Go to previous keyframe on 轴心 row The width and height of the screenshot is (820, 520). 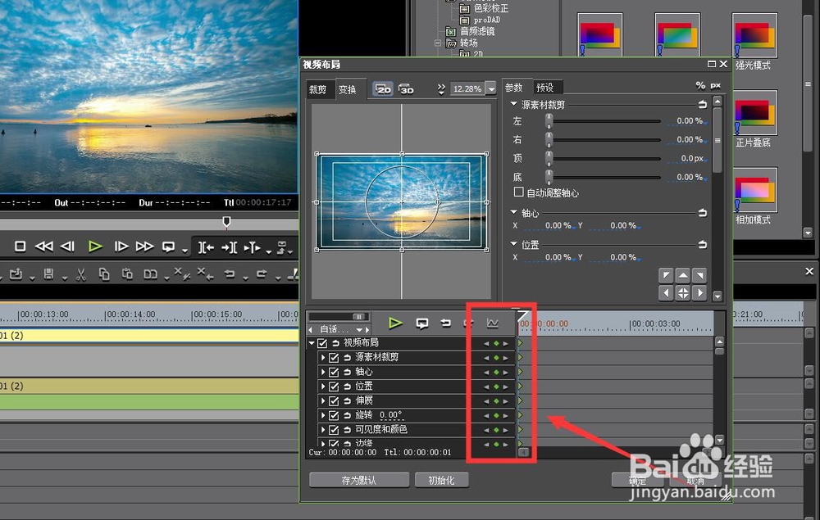[x=486, y=373]
